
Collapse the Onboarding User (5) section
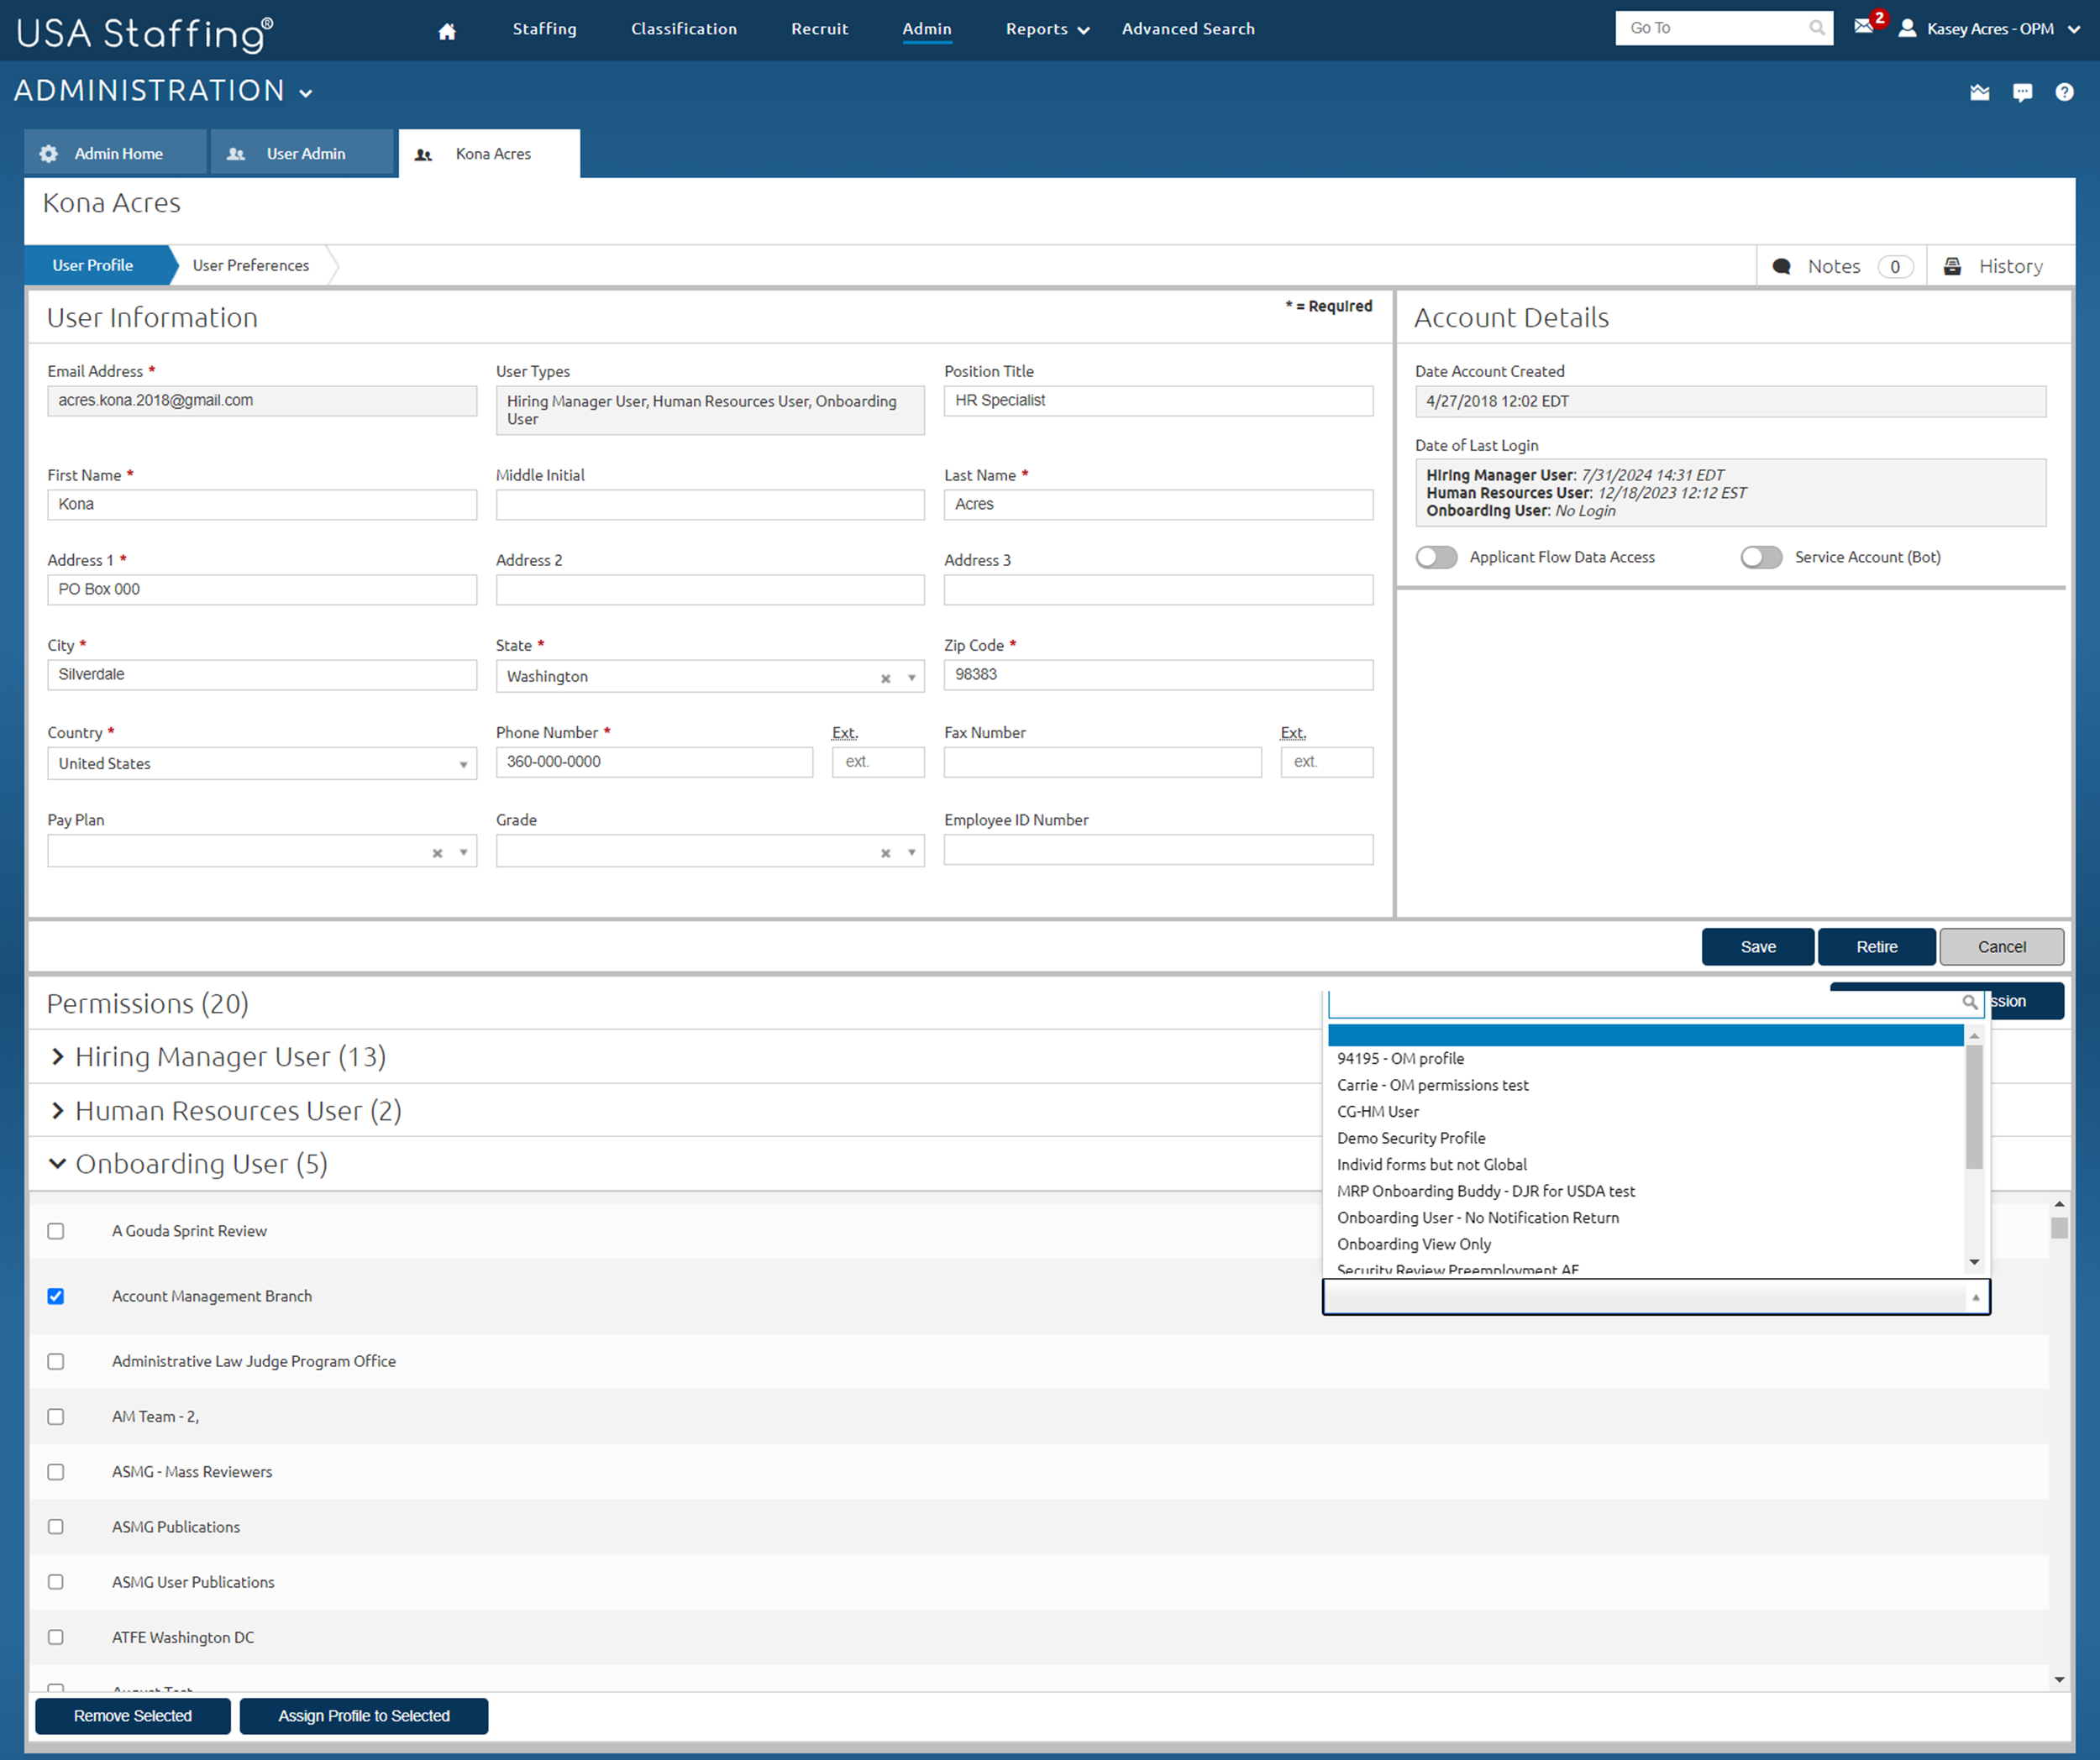click(57, 1165)
